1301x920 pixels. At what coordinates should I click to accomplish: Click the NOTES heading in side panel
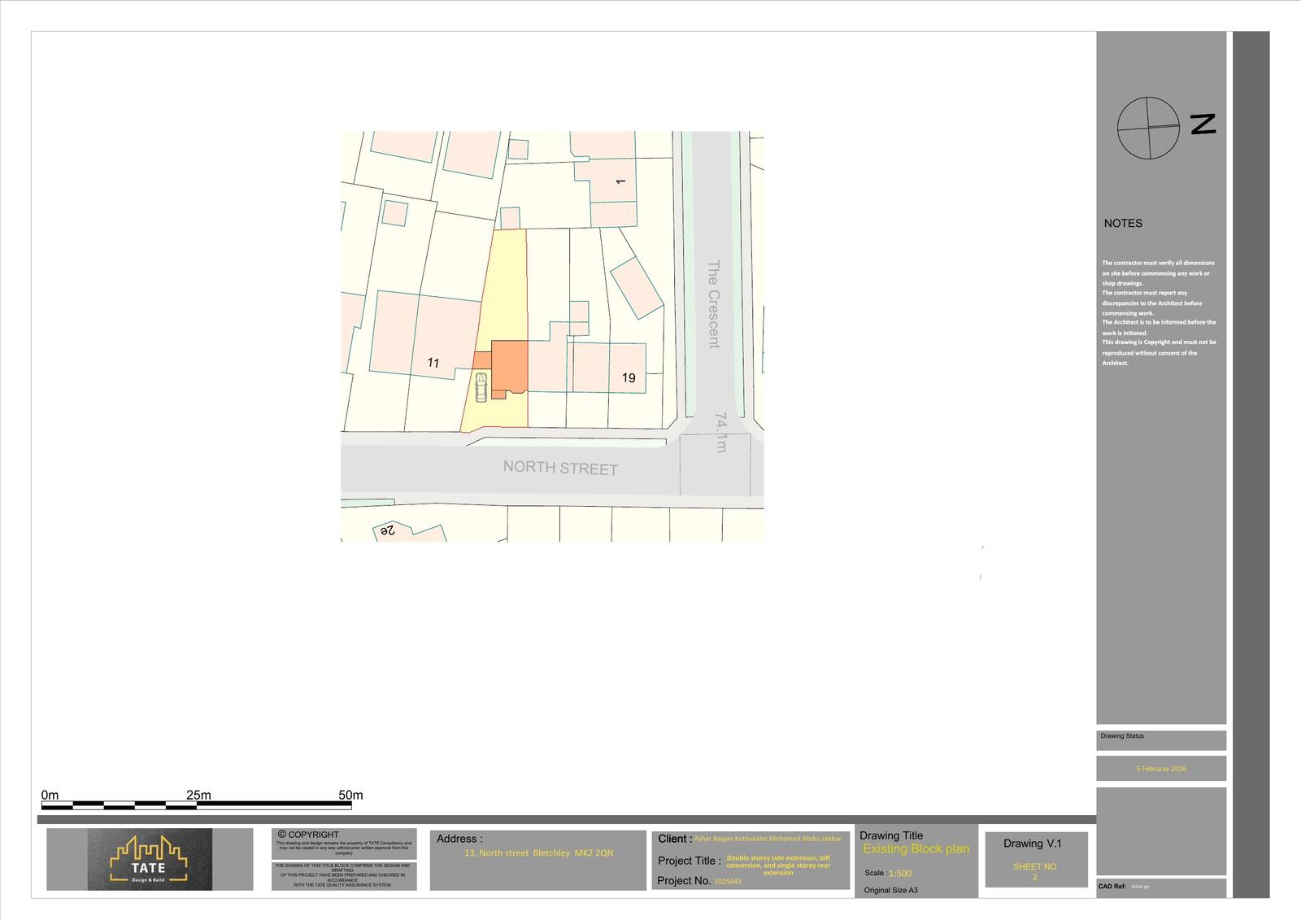(1123, 223)
